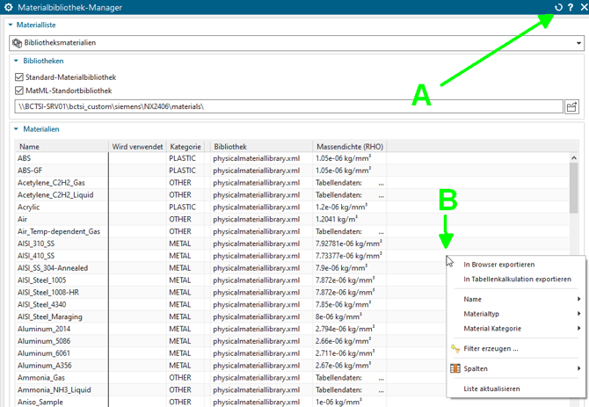The width and height of the screenshot is (589, 407).
Task: Uncheck Standard-Materialbibliothek checkbox
Action: tap(20, 77)
